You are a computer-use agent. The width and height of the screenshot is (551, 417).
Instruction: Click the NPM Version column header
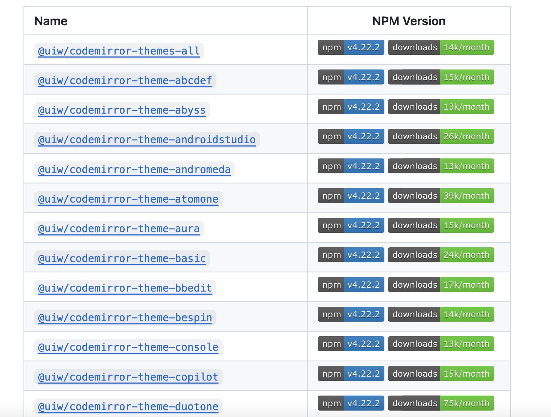(x=408, y=21)
